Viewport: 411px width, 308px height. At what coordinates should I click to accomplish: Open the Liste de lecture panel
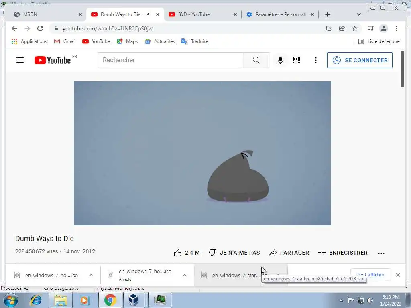[379, 41]
